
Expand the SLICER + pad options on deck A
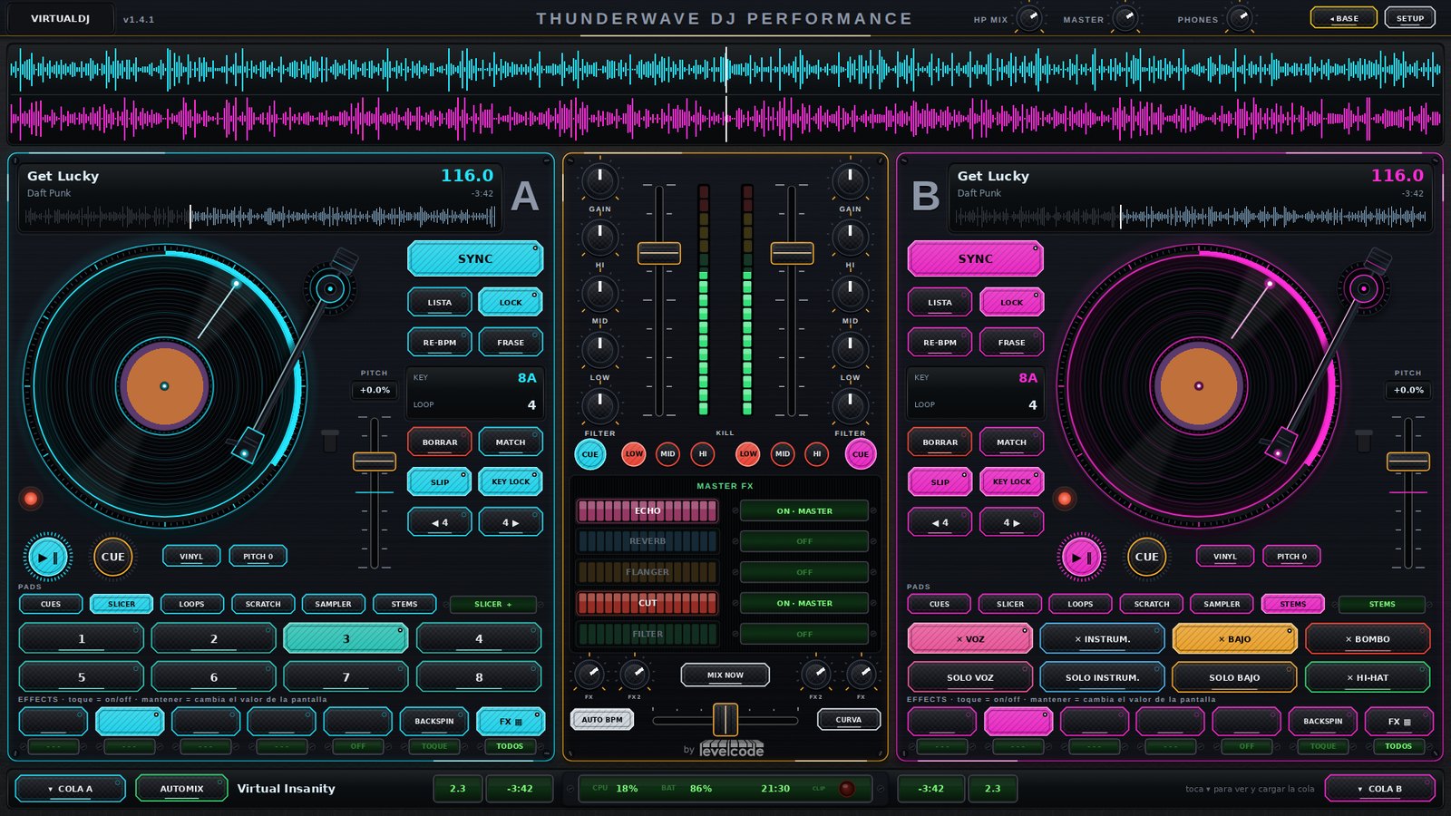tap(493, 604)
